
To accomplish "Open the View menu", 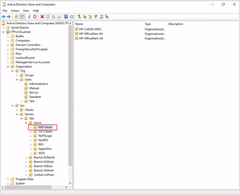I will pos(26,11).
